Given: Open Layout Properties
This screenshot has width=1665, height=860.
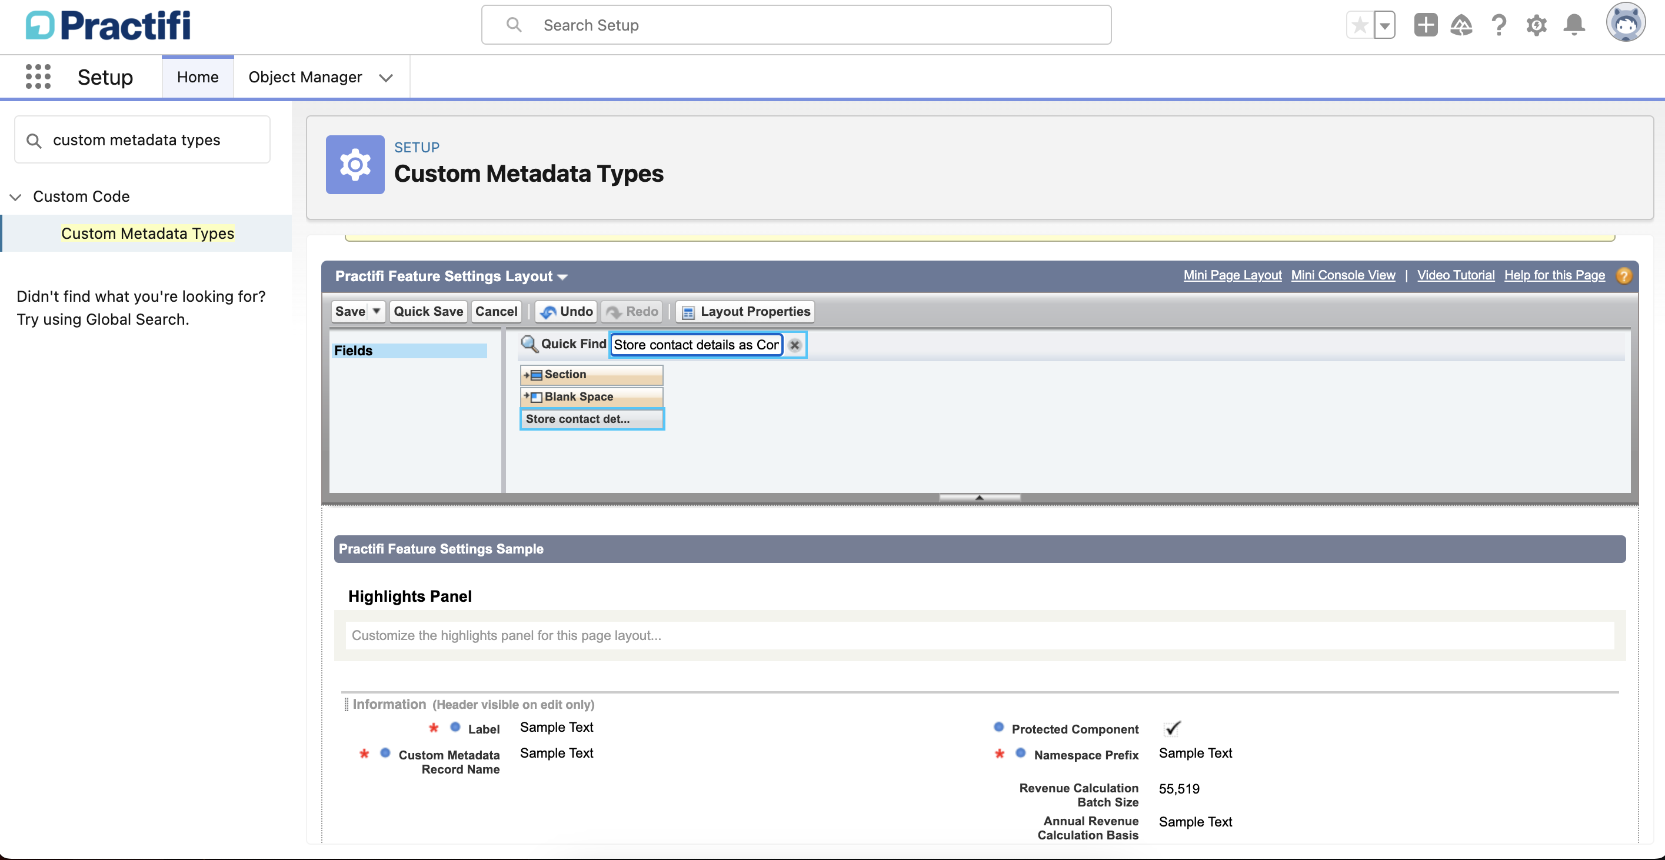Looking at the screenshot, I should 745,311.
